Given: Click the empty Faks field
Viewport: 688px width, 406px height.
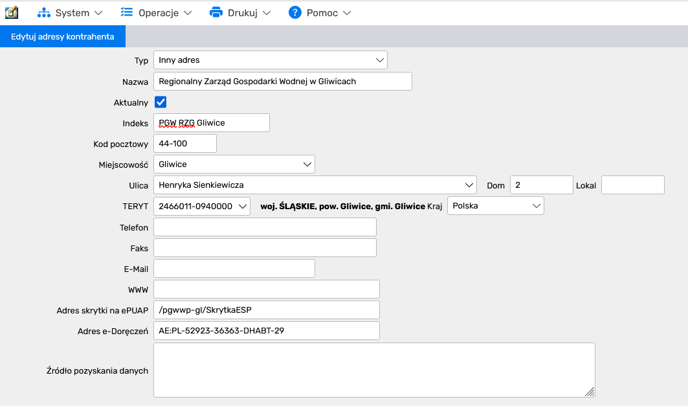Looking at the screenshot, I should coord(265,247).
